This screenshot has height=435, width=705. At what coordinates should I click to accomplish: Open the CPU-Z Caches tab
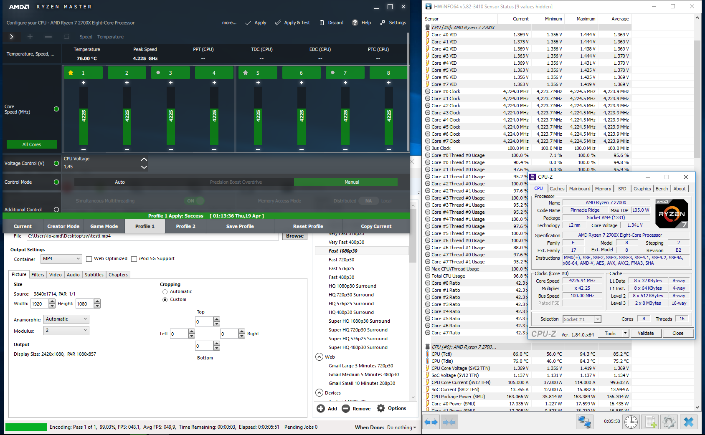coord(557,189)
